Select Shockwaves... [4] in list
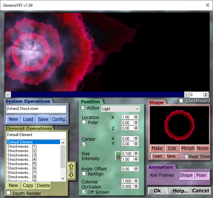The image size is (213, 198). tap(33, 159)
